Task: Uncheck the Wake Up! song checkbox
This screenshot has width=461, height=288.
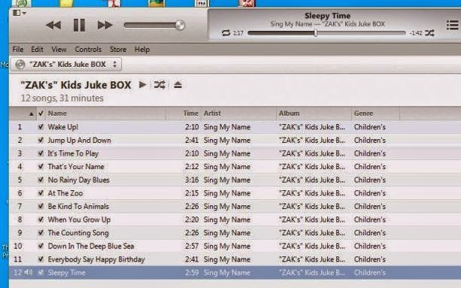Action: (x=41, y=127)
